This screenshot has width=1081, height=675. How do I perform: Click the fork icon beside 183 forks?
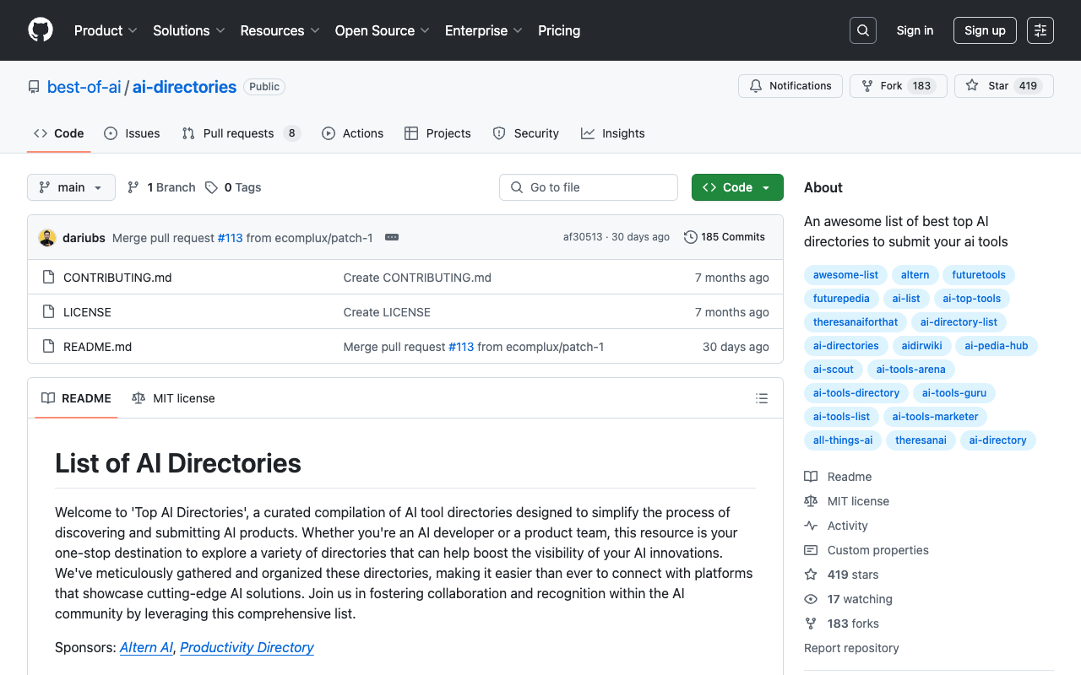[811, 624]
